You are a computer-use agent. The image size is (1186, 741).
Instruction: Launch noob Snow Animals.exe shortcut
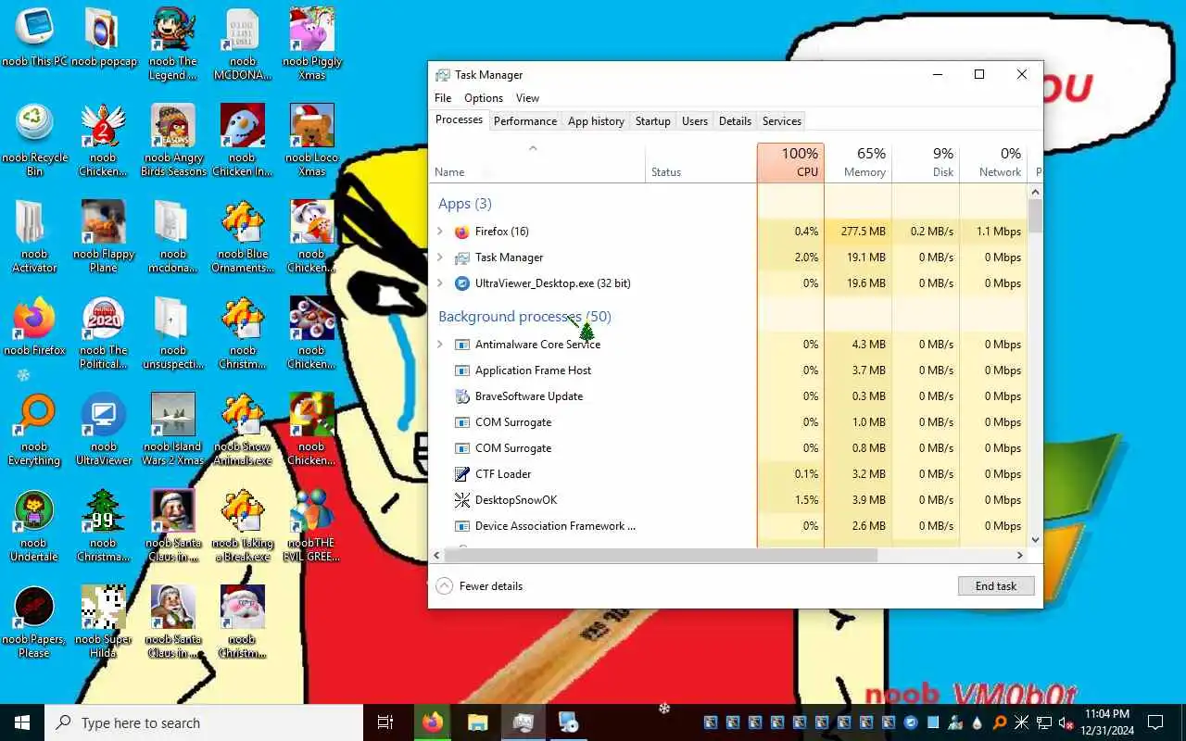[x=243, y=430]
